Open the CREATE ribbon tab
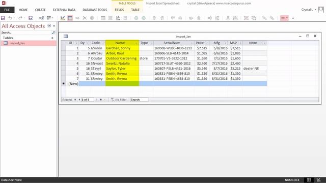Screen dimensions: 326x183 click(x=40, y=10)
